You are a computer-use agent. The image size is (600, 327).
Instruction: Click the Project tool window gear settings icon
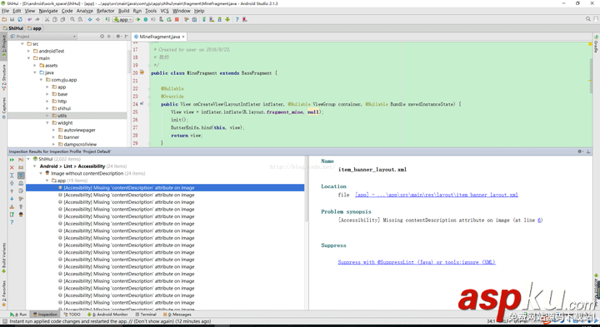tap(118, 37)
